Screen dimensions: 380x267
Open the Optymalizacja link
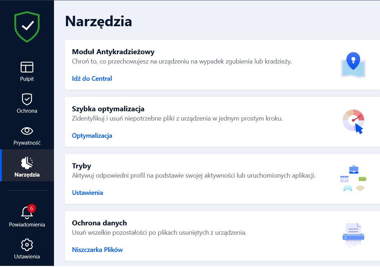click(x=92, y=136)
